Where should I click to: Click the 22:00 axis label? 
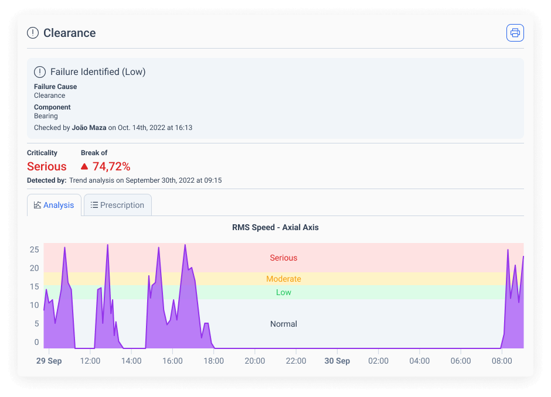296,361
